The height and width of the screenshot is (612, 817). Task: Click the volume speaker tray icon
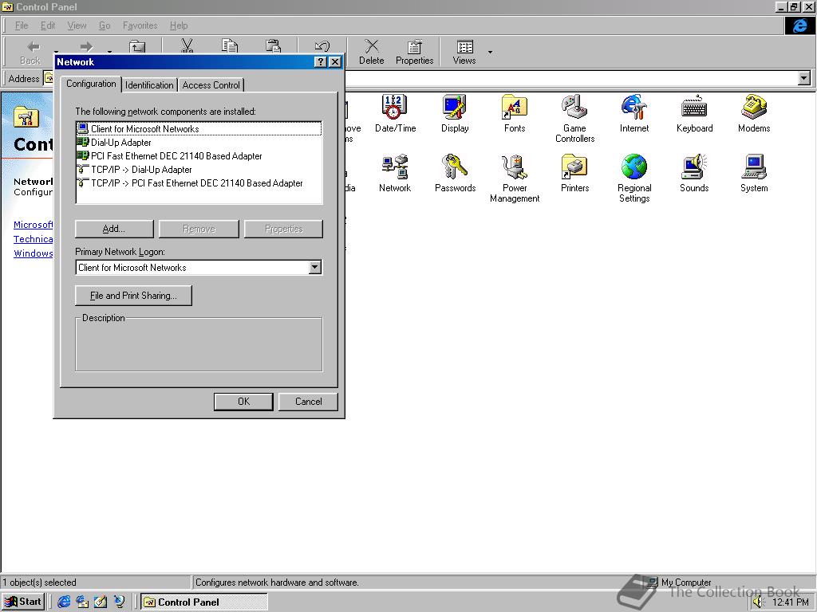pyautogui.click(x=757, y=602)
